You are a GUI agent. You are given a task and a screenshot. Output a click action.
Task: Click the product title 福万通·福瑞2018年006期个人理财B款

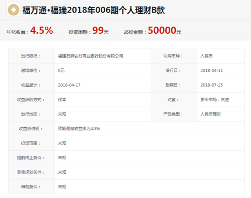pyautogui.click(x=93, y=10)
